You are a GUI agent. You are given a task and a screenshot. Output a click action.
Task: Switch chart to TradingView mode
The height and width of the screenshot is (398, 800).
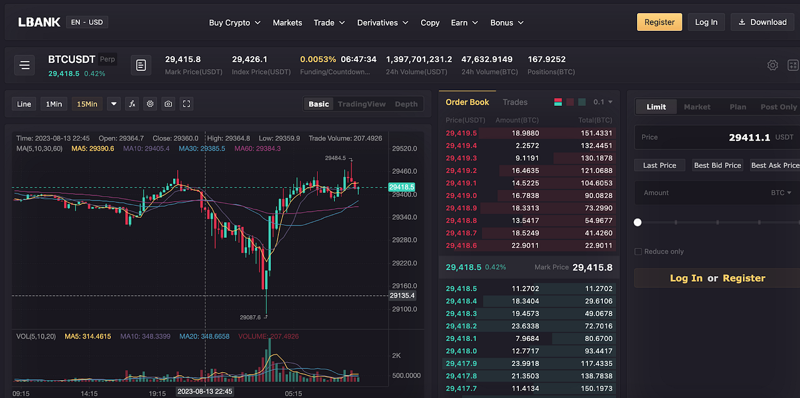click(x=362, y=104)
